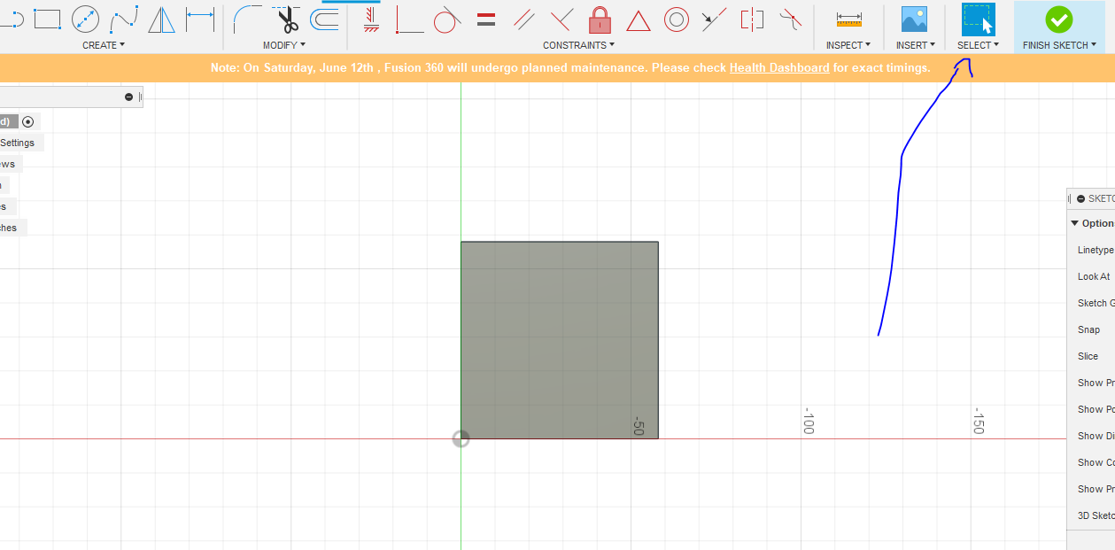The image size is (1115, 550).
Task: Click the Linetype option in Sketch Palette
Action: (1096, 250)
